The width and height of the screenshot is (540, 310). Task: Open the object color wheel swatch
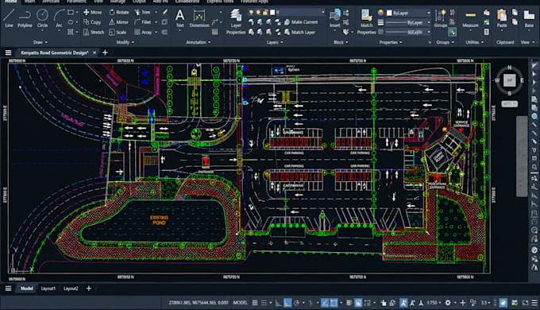(380, 13)
